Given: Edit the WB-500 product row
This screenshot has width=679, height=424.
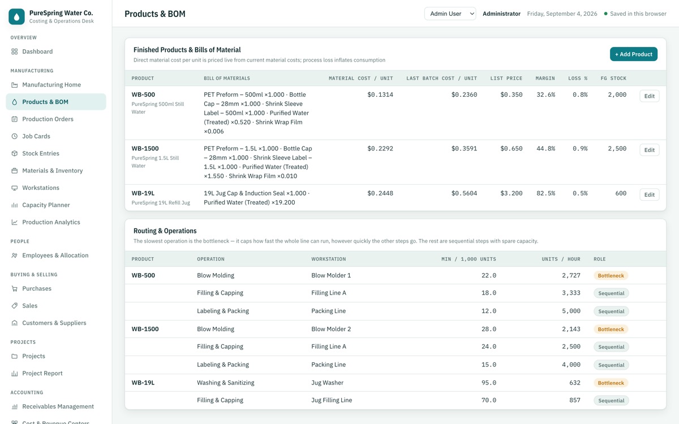Looking at the screenshot, I should coord(650,96).
